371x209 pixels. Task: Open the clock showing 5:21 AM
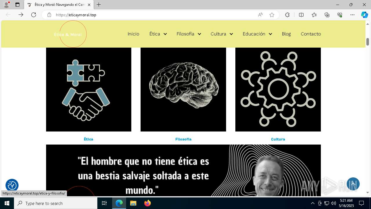[346, 203]
